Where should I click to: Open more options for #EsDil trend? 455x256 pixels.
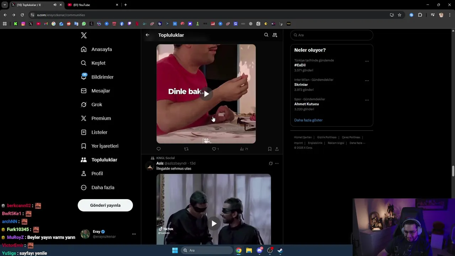point(367,61)
